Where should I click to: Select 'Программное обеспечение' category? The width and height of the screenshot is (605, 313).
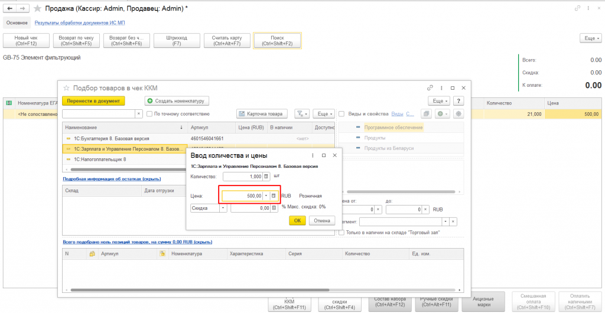[x=393, y=127]
